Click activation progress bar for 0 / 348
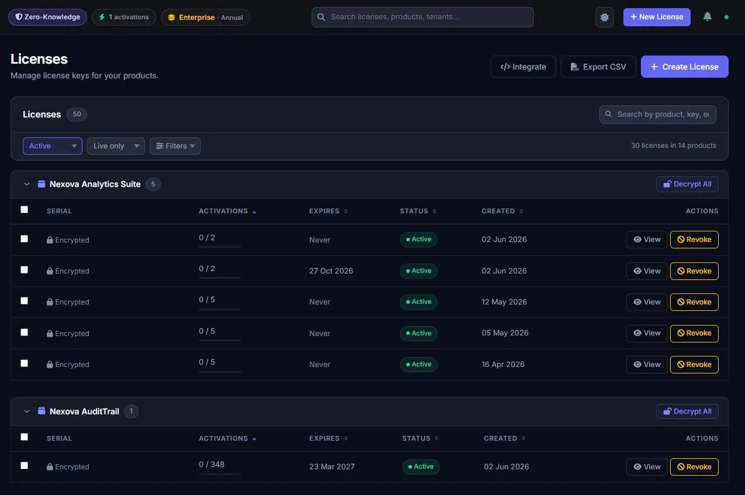Screen dimensions: 745x495 (220, 474)
